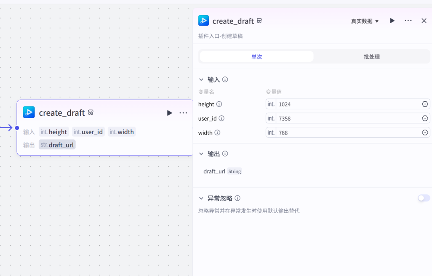
Task: Switch to the 批处理 tab
Action: (x=372, y=56)
